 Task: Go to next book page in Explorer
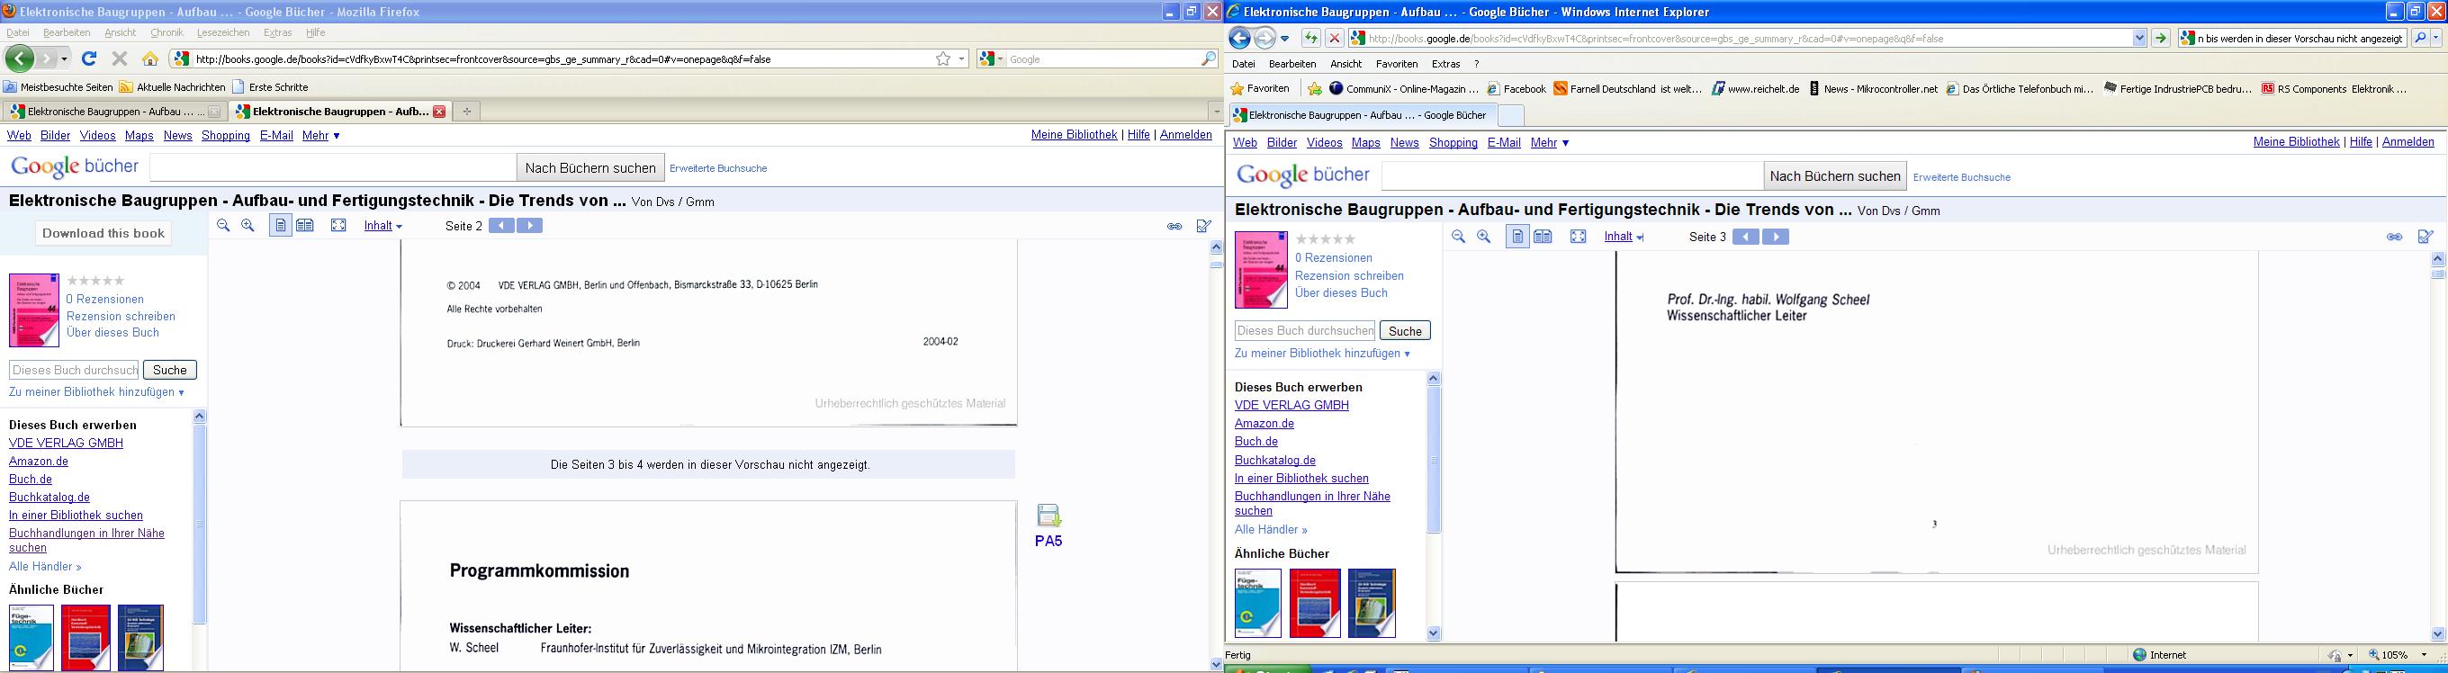point(1775,237)
